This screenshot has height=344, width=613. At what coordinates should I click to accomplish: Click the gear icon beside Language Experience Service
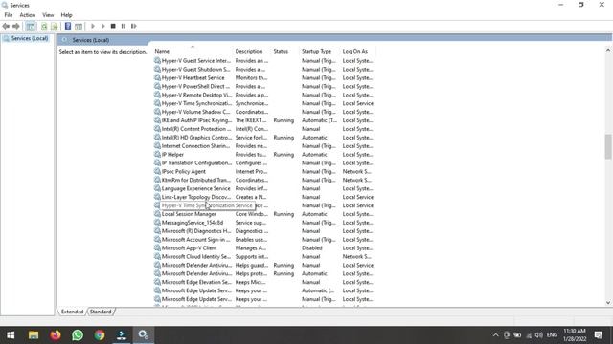157,189
